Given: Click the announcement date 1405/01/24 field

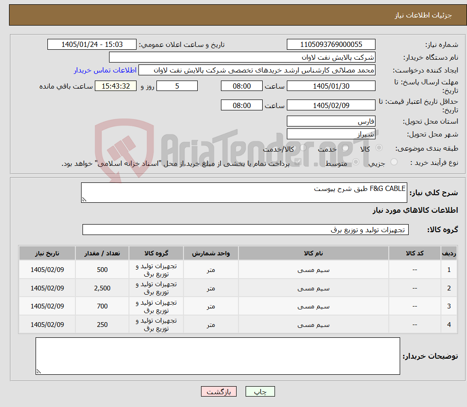Looking at the screenshot, I should pyautogui.click(x=92, y=45).
